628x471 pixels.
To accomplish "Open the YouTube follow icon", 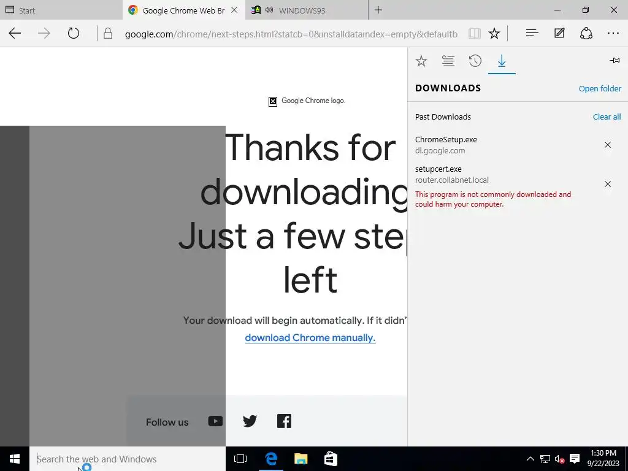I will 215,421.
